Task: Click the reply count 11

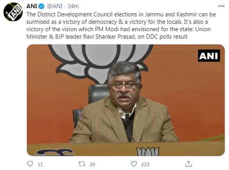Action: pyautogui.click(x=40, y=165)
